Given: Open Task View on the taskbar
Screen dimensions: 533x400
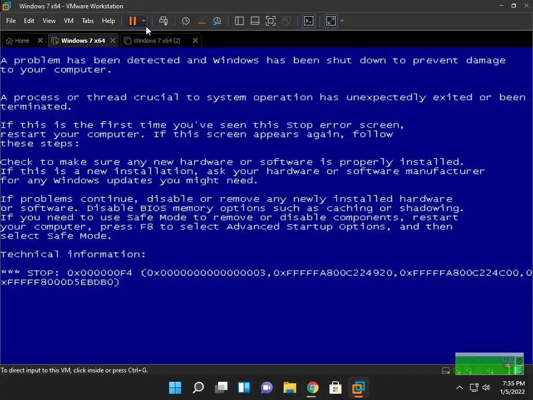Looking at the screenshot, I should pyautogui.click(x=221, y=387).
